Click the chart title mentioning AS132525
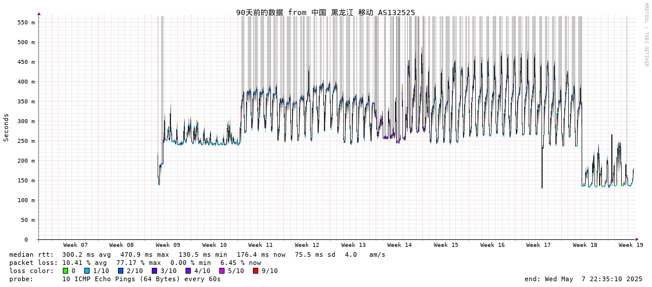This screenshot has width=652, height=287. pos(326,12)
